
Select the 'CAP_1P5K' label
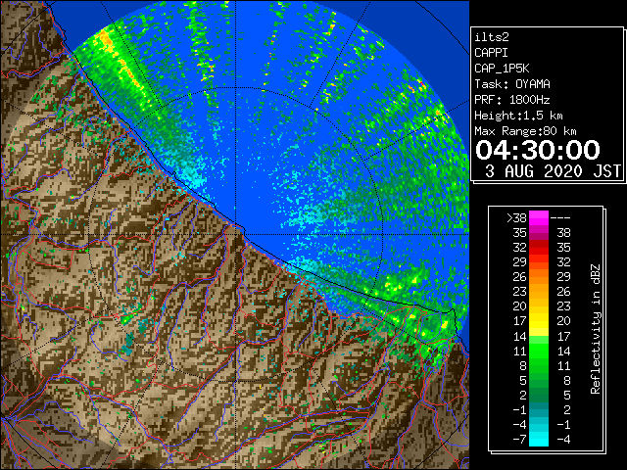pos(502,69)
